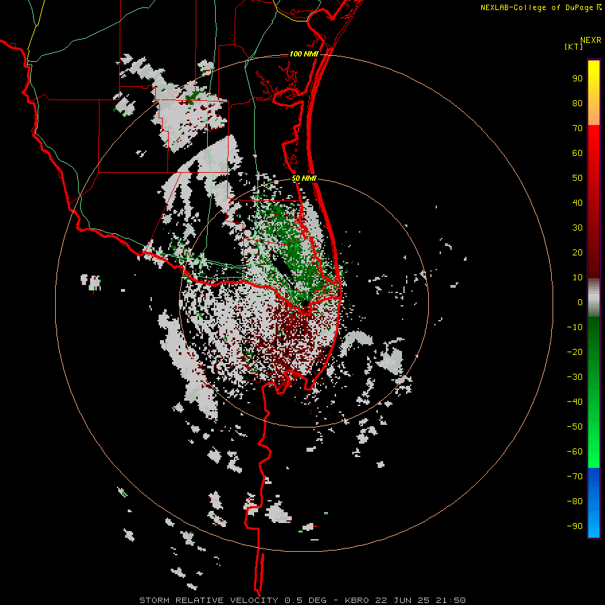Select the 60 knot scale label
The height and width of the screenshot is (605, 605).
[x=577, y=153]
